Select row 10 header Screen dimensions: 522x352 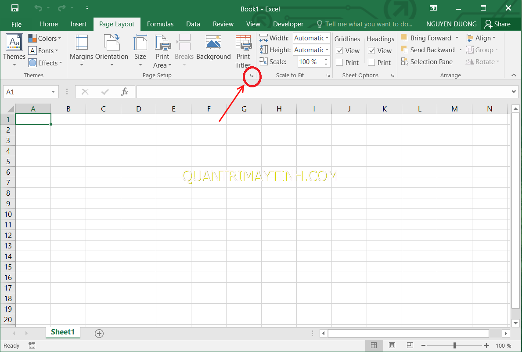tap(8, 214)
